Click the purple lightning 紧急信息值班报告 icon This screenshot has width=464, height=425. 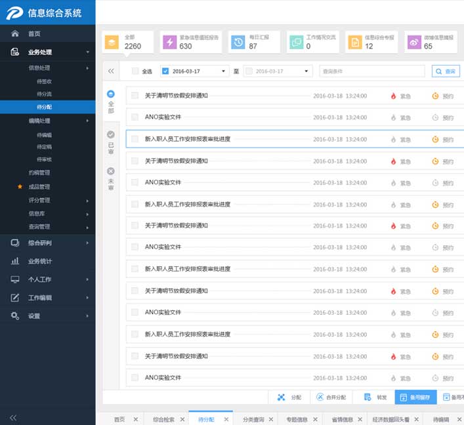170,42
